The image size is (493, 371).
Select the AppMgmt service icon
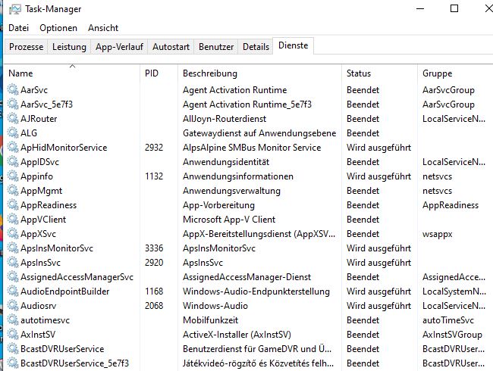click(13, 191)
